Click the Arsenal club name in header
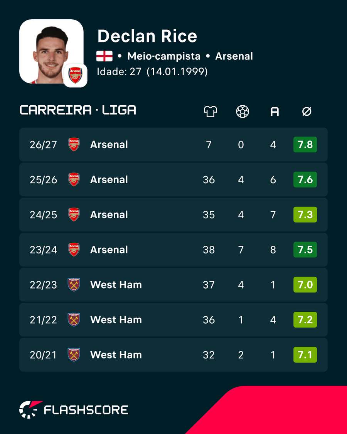 (x=234, y=56)
